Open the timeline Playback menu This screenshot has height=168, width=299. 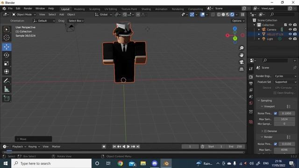(19, 147)
